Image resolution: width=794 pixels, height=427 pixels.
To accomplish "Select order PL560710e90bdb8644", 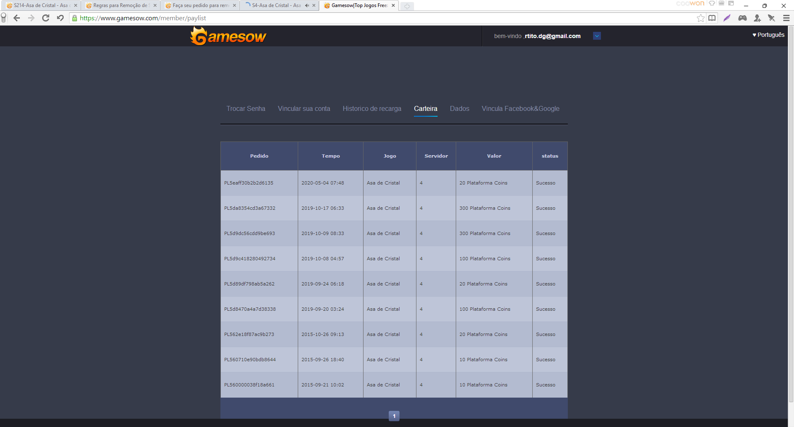I will pyautogui.click(x=250, y=360).
